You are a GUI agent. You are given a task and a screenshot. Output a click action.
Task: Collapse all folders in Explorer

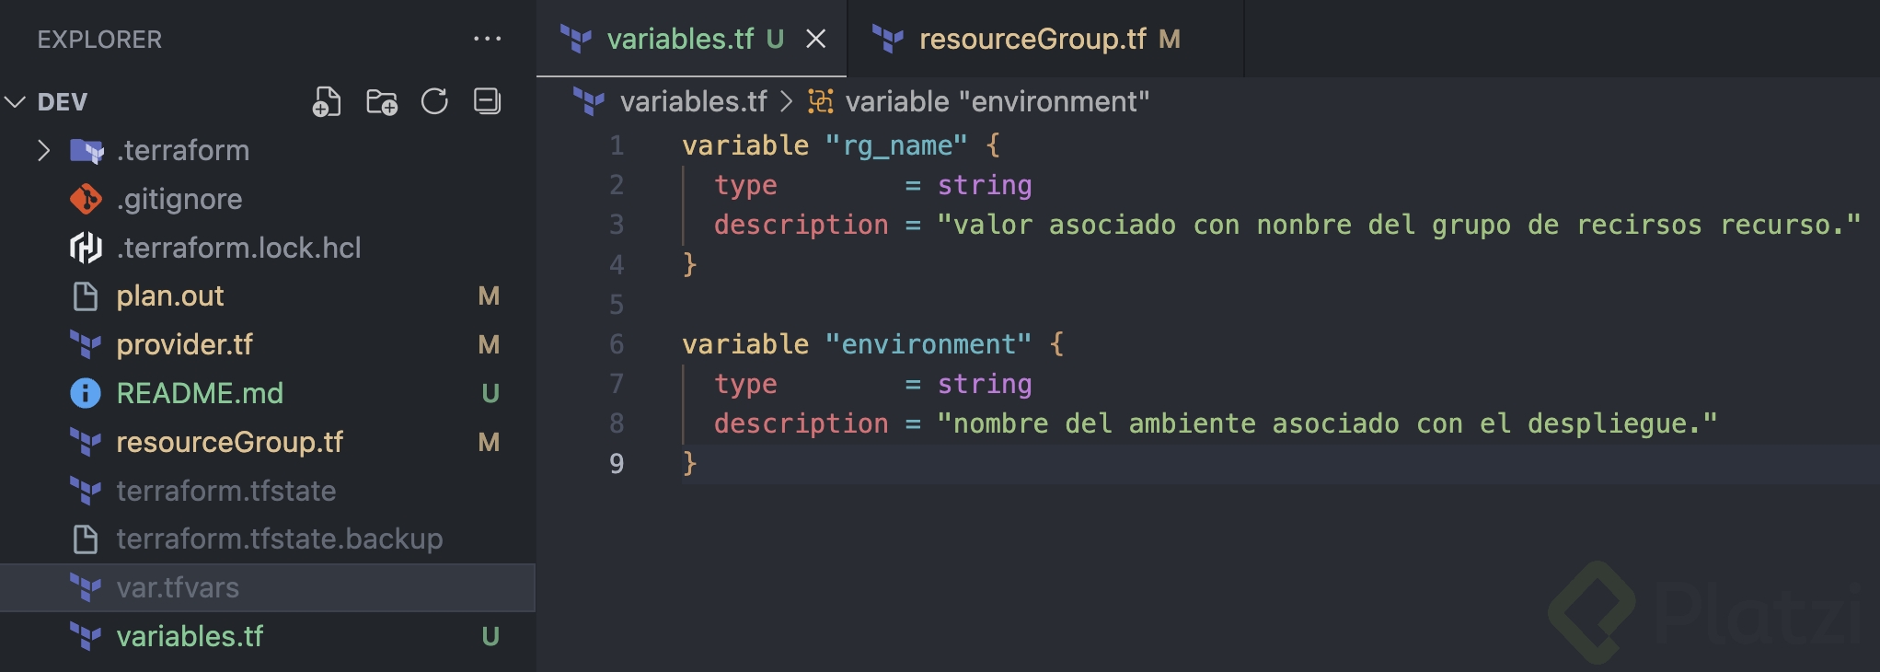pos(487,101)
